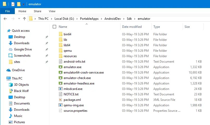Expand the chevron after PortableApps in path
The image size is (210, 125).
pyautogui.click(x=102, y=19)
